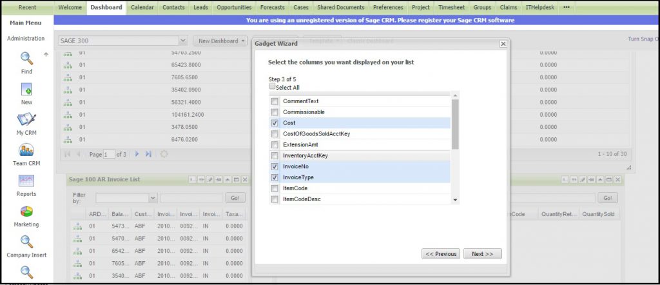Jump to last page in dashboard pager

[x=148, y=154]
